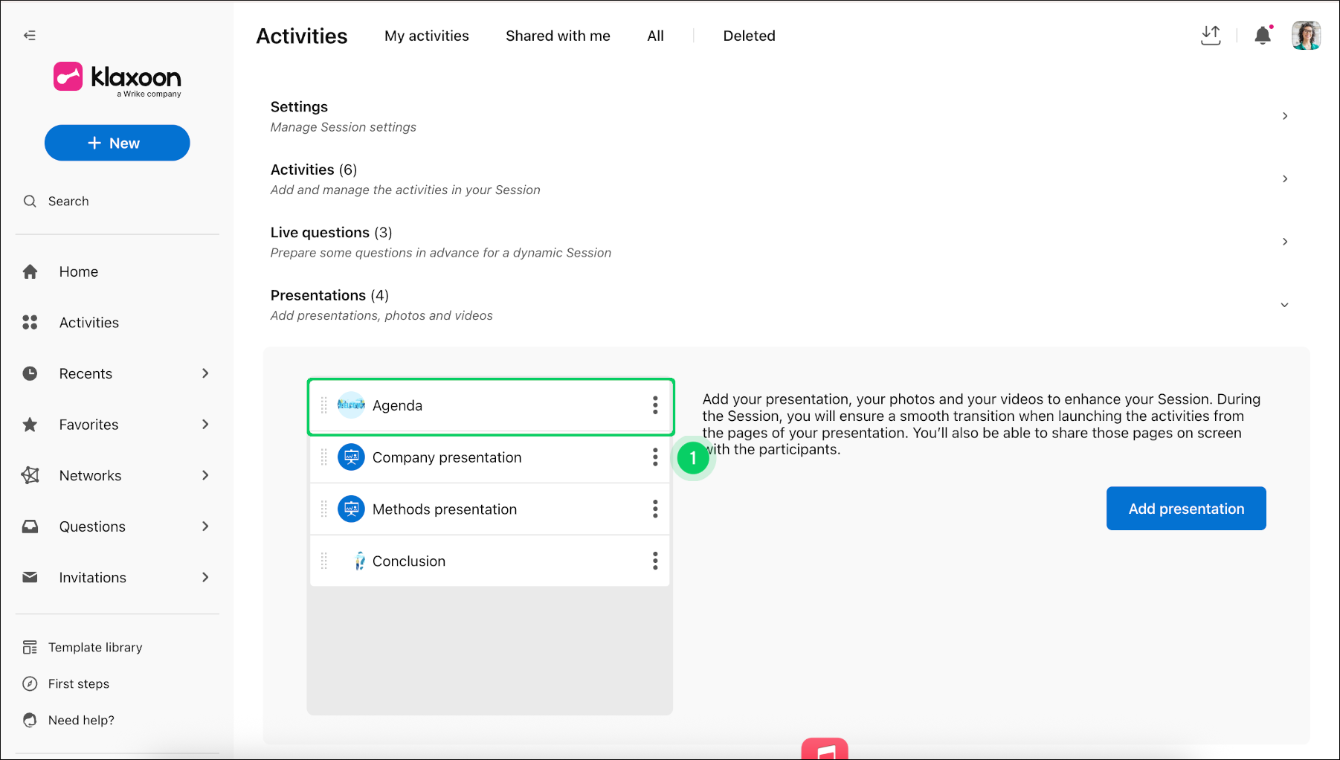Click the Company presentation drag handle
The height and width of the screenshot is (760, 1340).
[324, 457]
